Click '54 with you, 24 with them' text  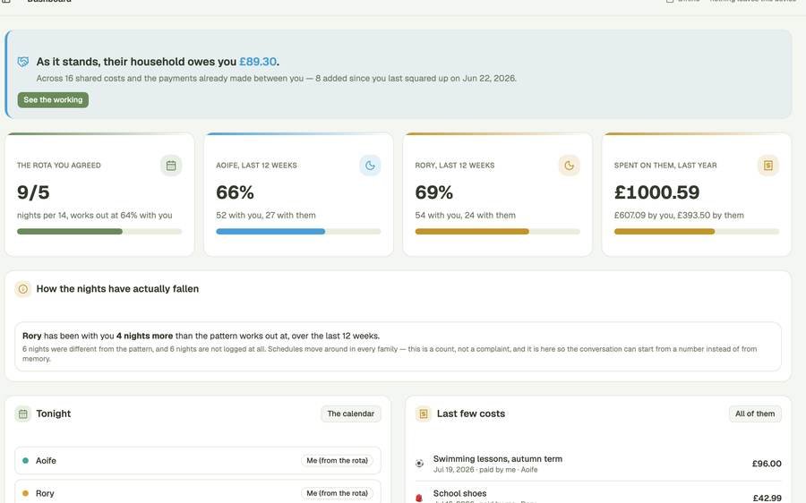(x=465, y=216)
